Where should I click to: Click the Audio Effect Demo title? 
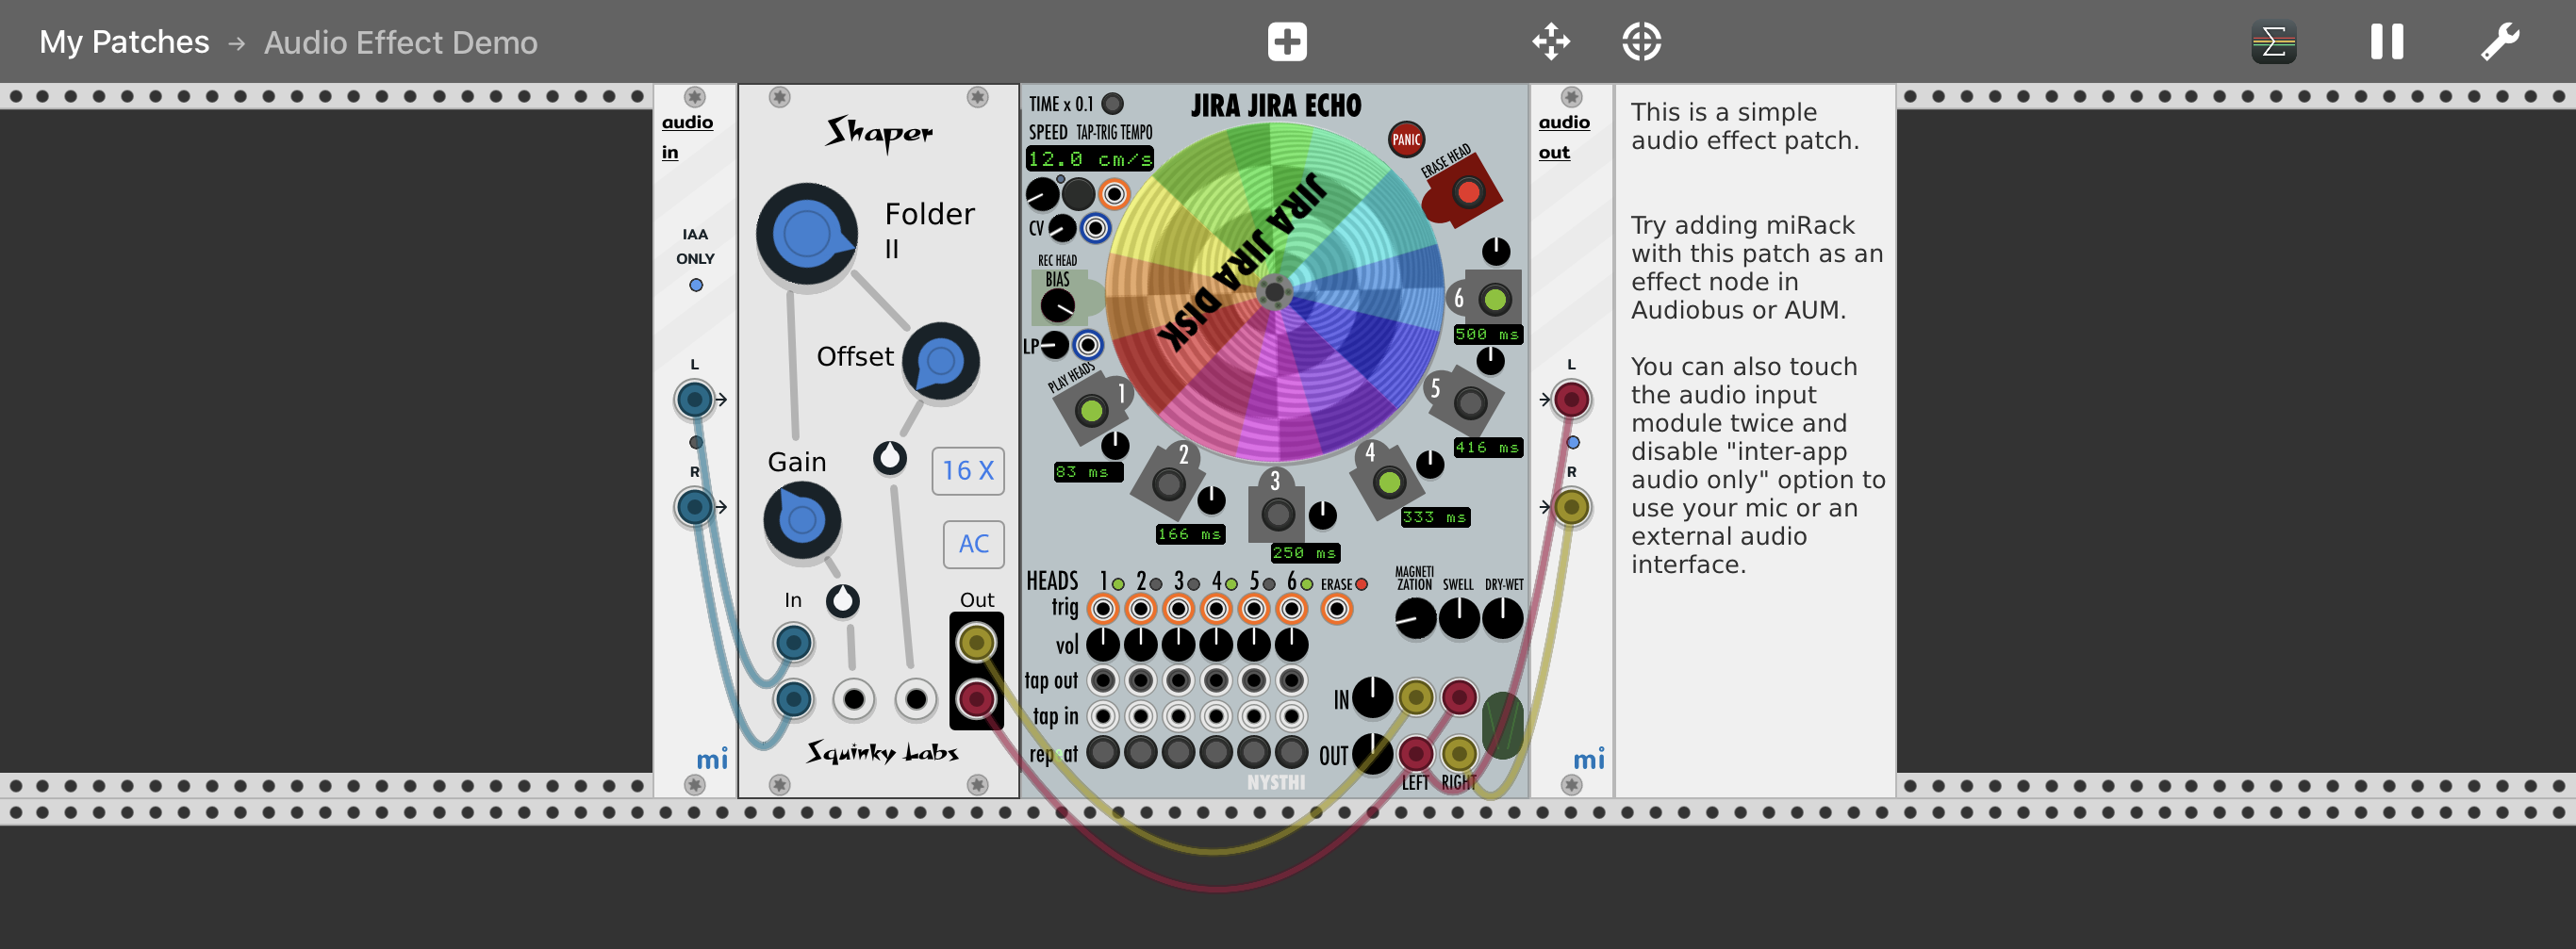[x=400, y=42]
